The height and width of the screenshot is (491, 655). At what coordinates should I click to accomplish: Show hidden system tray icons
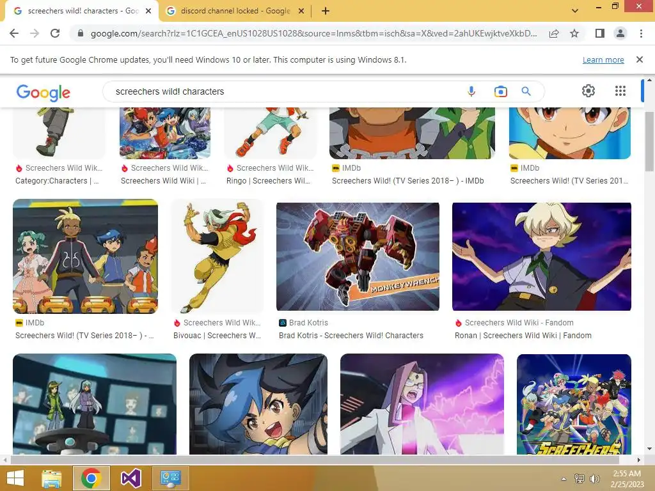tap(564, 479)
